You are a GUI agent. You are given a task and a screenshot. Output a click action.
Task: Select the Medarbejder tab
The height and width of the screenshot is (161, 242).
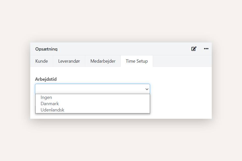(103, 61)
